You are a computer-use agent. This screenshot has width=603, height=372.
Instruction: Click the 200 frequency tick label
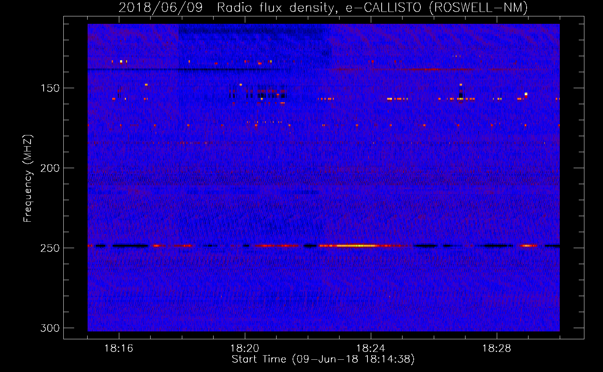click(x=50, y=168)
